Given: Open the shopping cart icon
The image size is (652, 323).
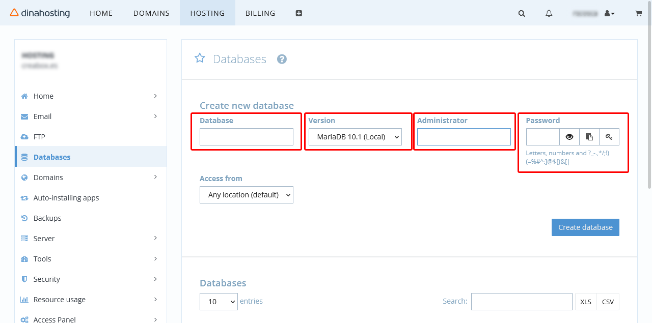Looking at the screenshot, I should pos(638,14).
